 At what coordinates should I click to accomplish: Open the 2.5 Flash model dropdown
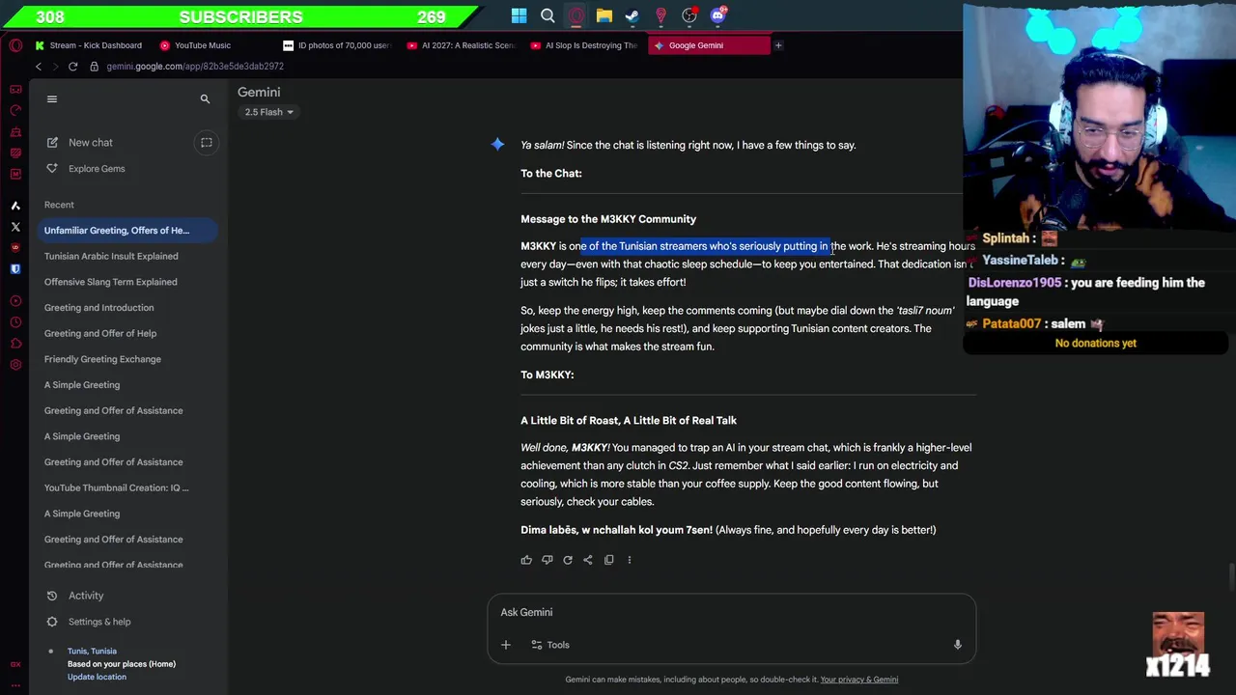(268, 112)
